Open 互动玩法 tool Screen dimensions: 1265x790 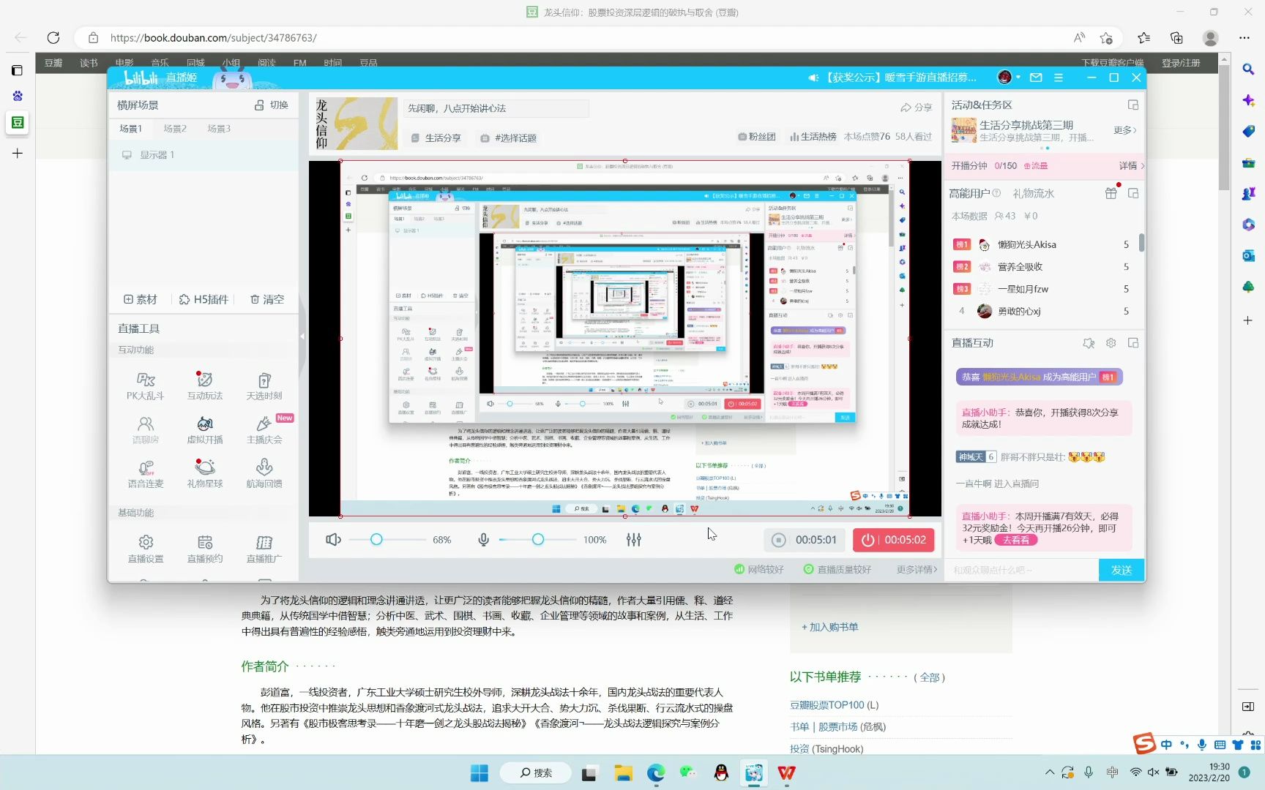click(x=205, y=386)
